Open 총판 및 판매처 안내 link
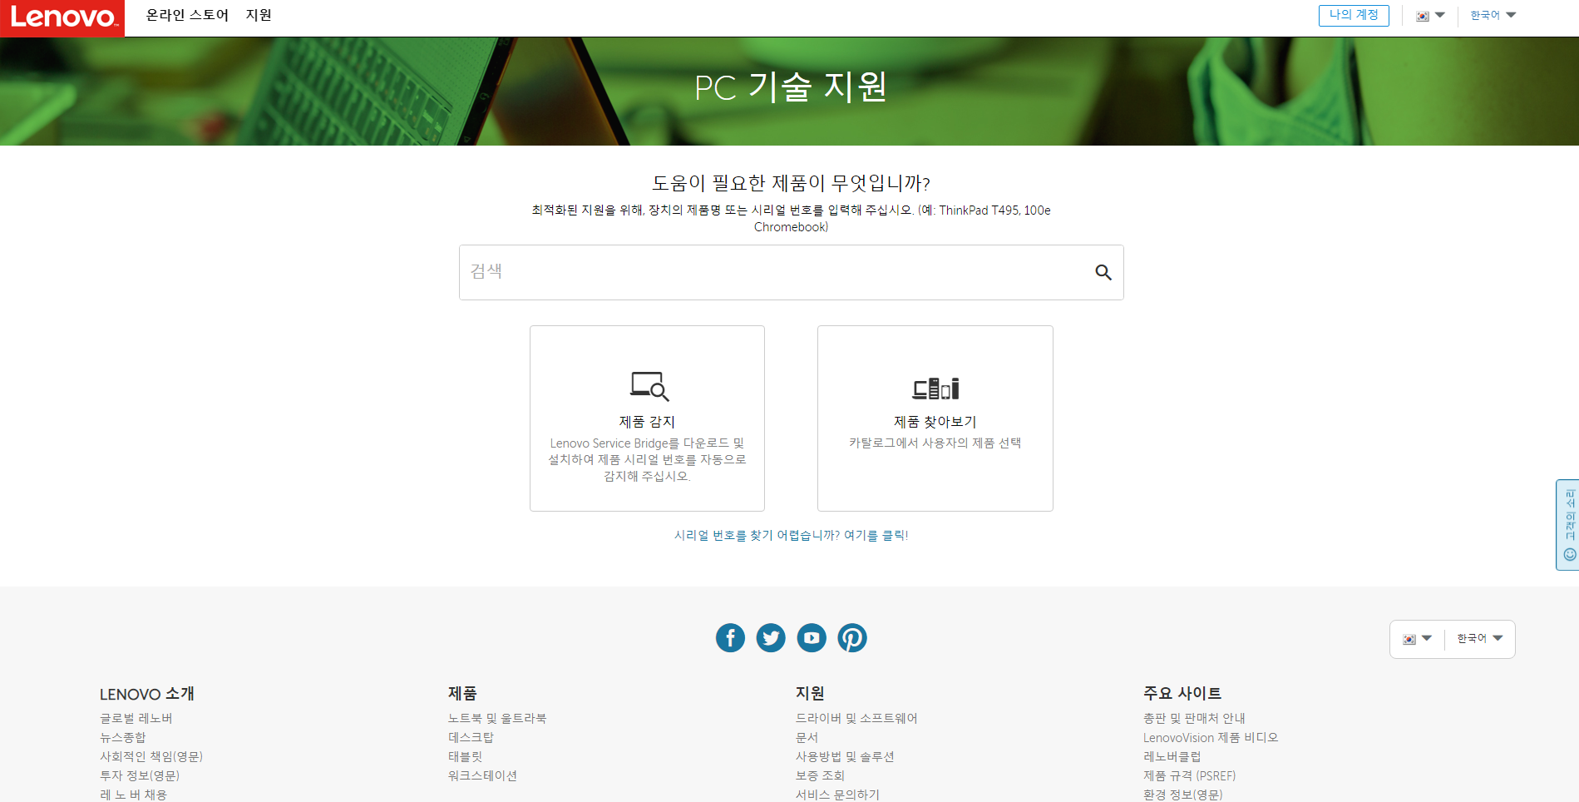This screenshot has height=802, width=1579. click(1194, 718)
